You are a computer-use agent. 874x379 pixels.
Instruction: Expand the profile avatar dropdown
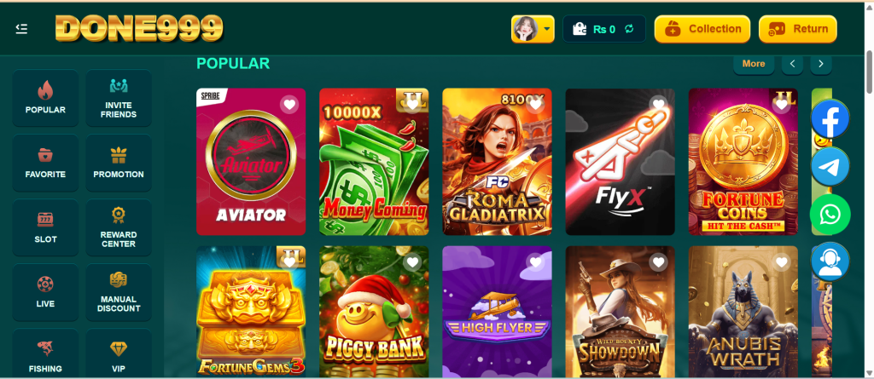[533, 29]
